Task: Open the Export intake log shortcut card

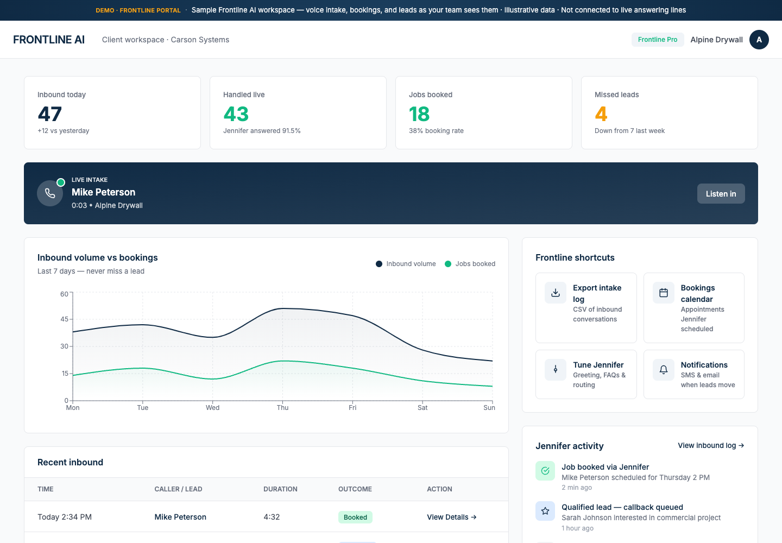Action: pyautogui.click(x=586, y=308)
